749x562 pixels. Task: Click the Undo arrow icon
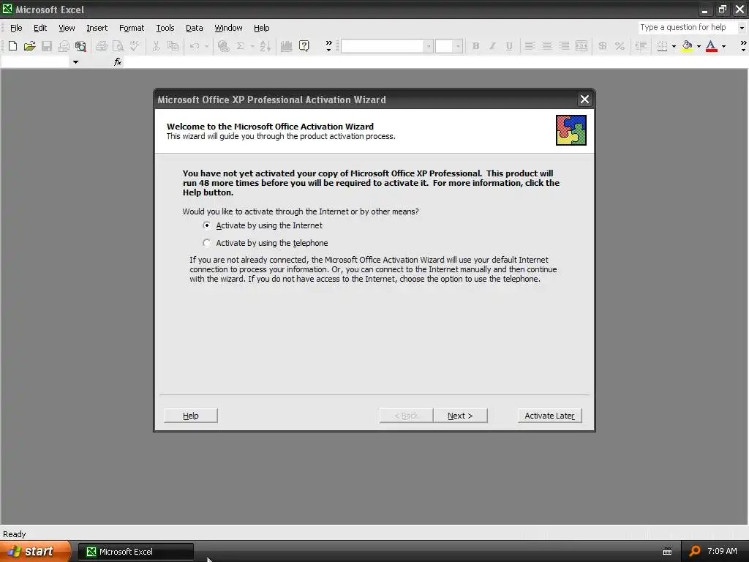click(195, 46)
